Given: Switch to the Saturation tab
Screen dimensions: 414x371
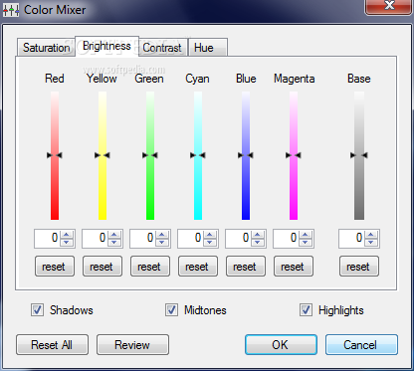Looking at the screenshot, I should (x=46, y=48).
